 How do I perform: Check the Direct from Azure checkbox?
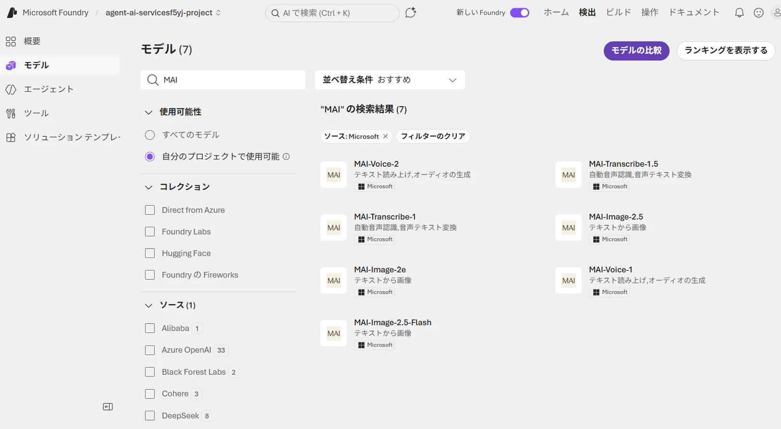pyautogui.click(x=150, y=210)
